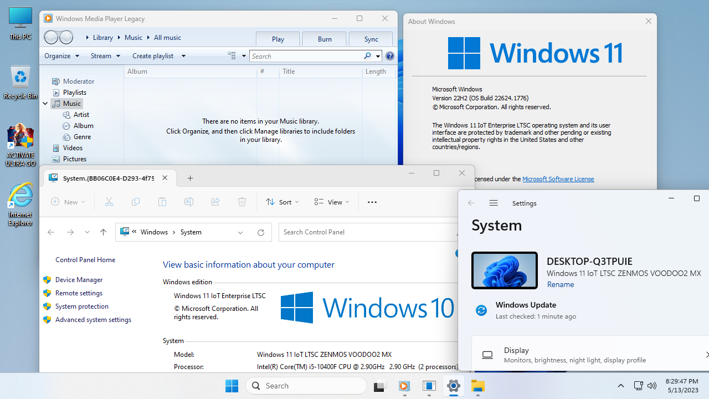Show hidden tray icons chevron
This screenshot has width=709, height=399.
(x=621, y=386)
